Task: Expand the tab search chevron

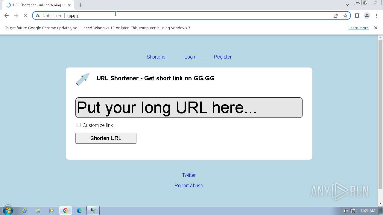Action: pyautogui.click(x=347, y=5)
